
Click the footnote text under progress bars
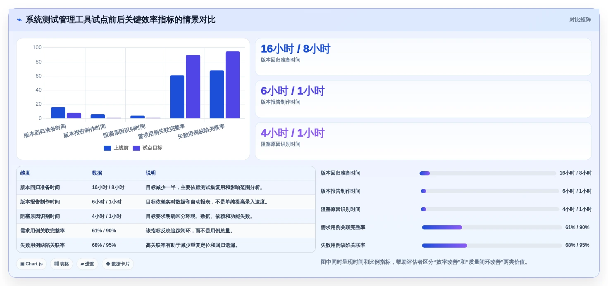click(425, 262)
